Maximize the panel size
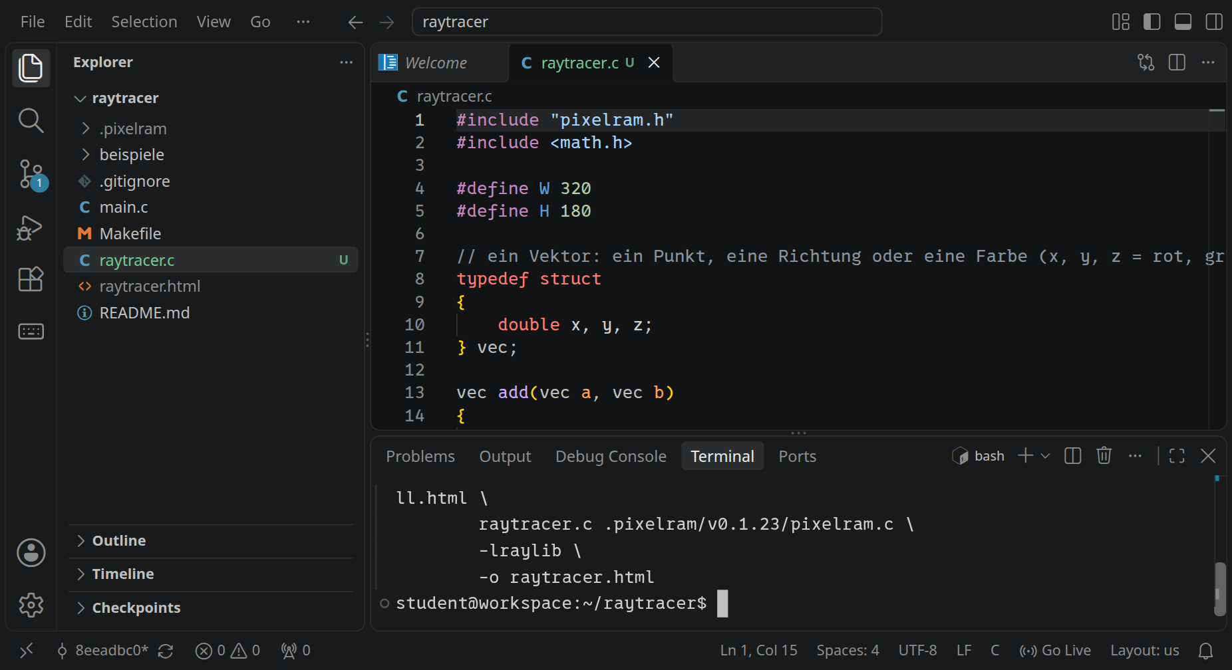 [x=1177, y=455]
